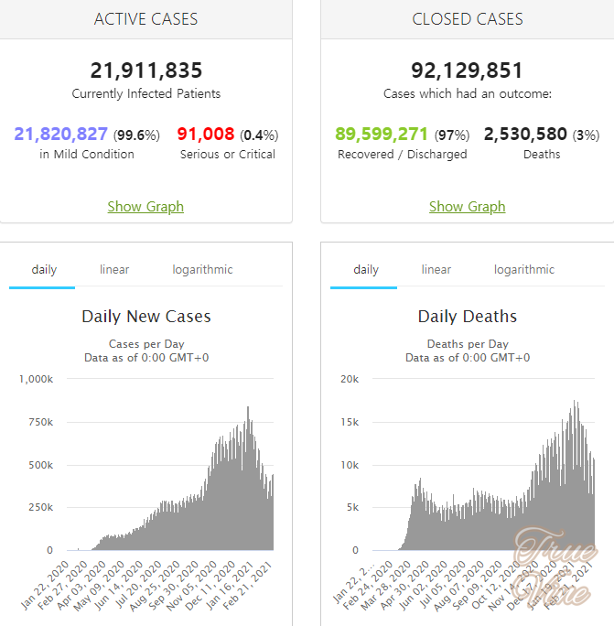
Task: Click the 2,530,580 deaths figure
Action: [x=525, y=135]
